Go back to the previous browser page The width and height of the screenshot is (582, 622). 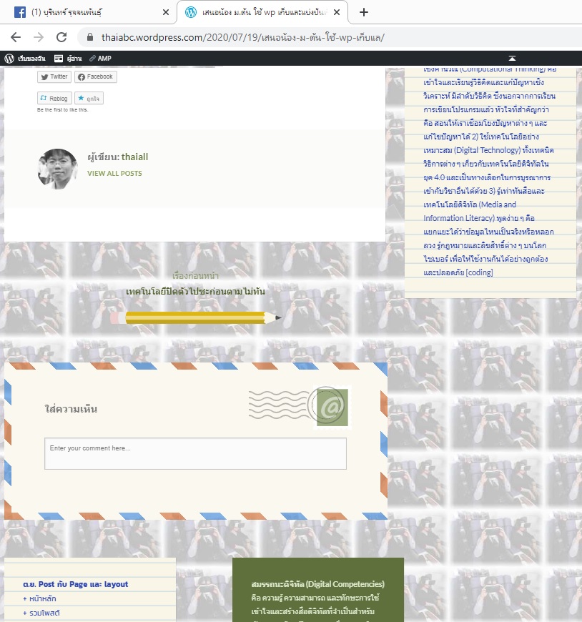pos(16,37)
